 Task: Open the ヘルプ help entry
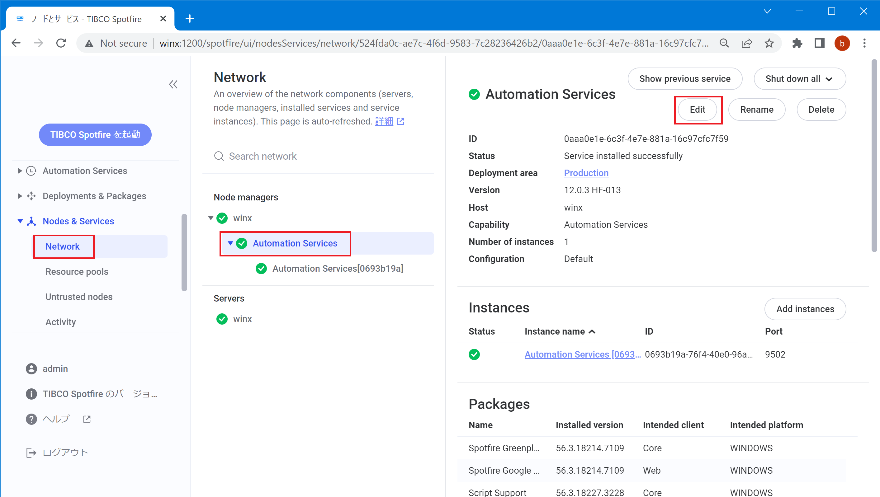click(x=56, y=419)
